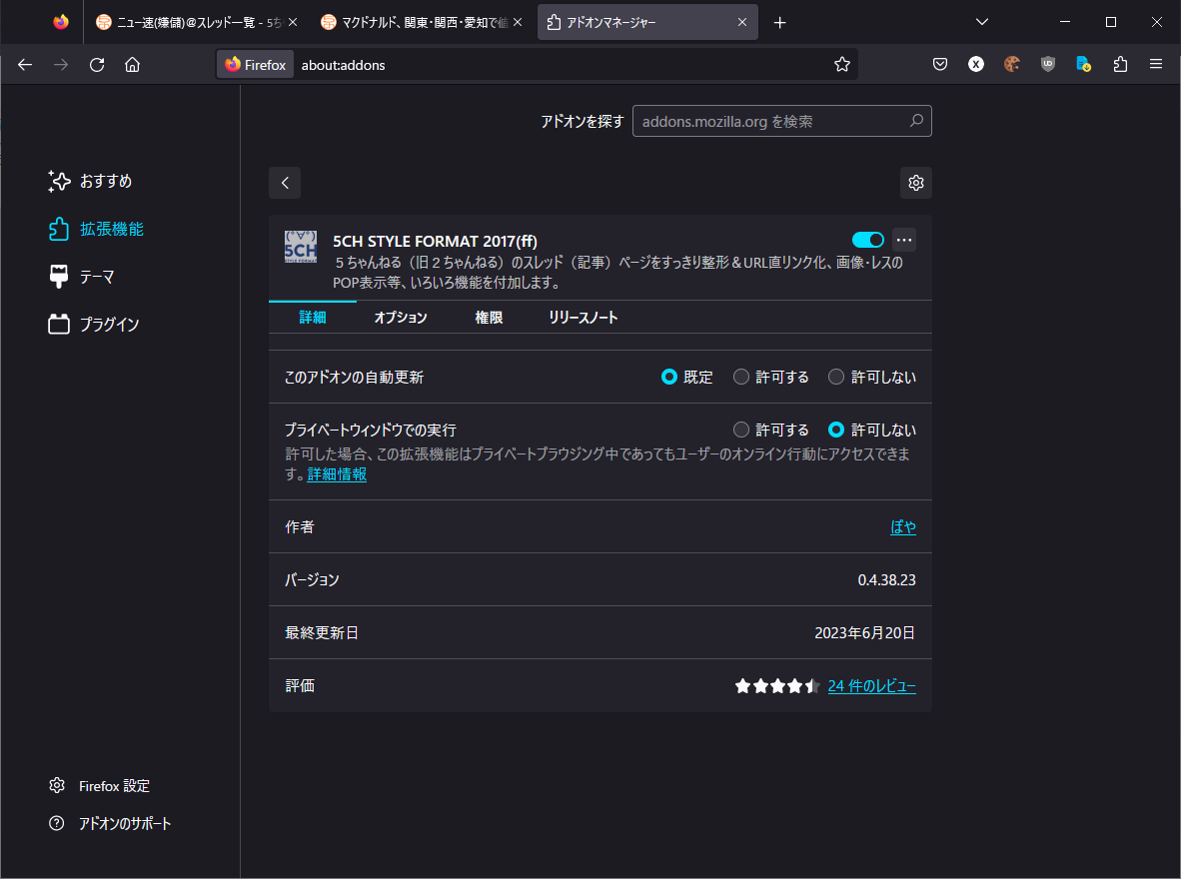Select the 権限 tab
Screen dimensions: 1181x879
[x=489, y=317]
